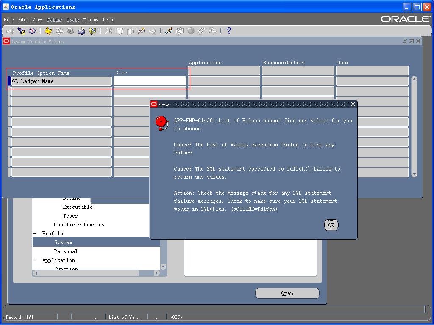Open the Tools menu
Image resolution: width=434 pixels, height=325 pixels.
click(x=73, y=19)
